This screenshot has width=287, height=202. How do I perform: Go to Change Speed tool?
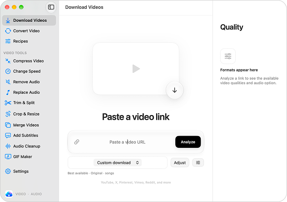click(27, 71)
